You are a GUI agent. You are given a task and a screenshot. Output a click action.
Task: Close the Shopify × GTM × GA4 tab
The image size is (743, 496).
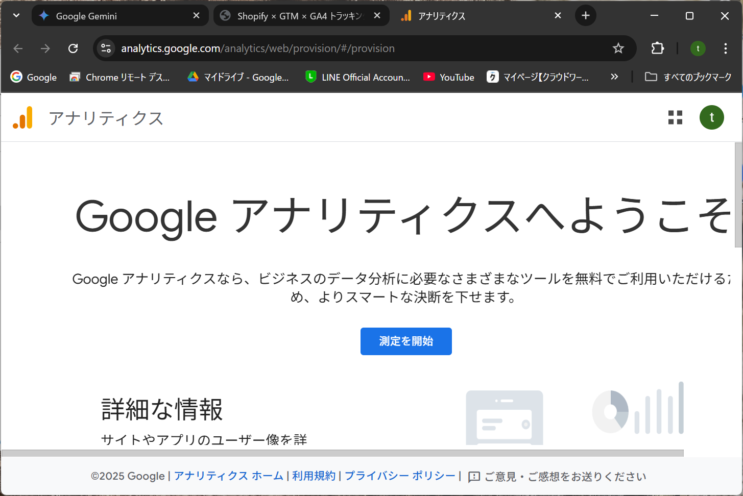tap(377, 16)
